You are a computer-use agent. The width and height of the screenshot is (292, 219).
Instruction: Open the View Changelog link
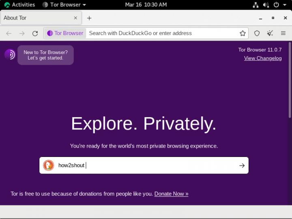(x=262, y=58)
